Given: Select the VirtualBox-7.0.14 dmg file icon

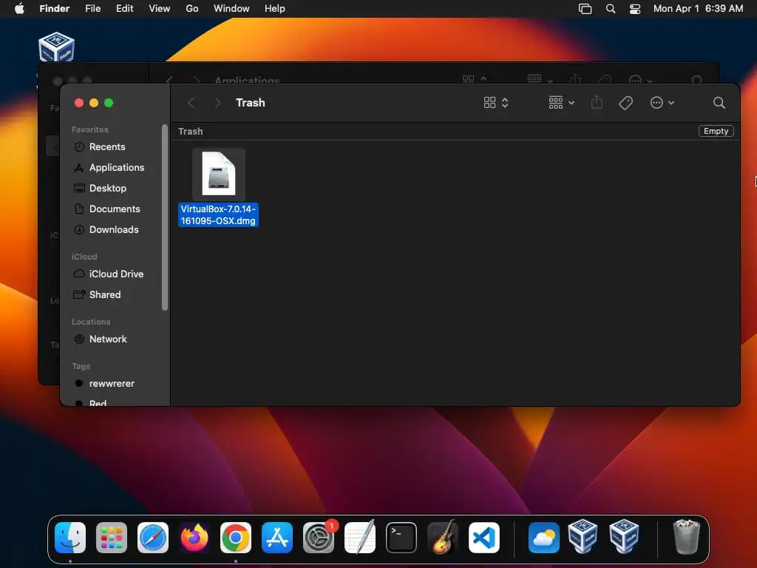Looking at the screenshot, I should point(219,174).
